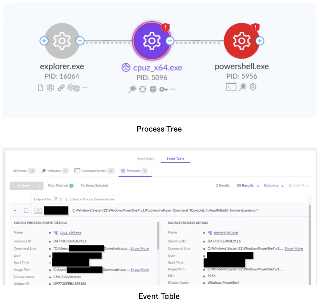Click the alert badge on the cpuz_x64.exe node
The image size is (317, 301).
coord(165,27)
